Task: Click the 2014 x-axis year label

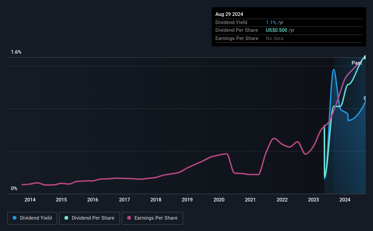Action: point(30,200)
